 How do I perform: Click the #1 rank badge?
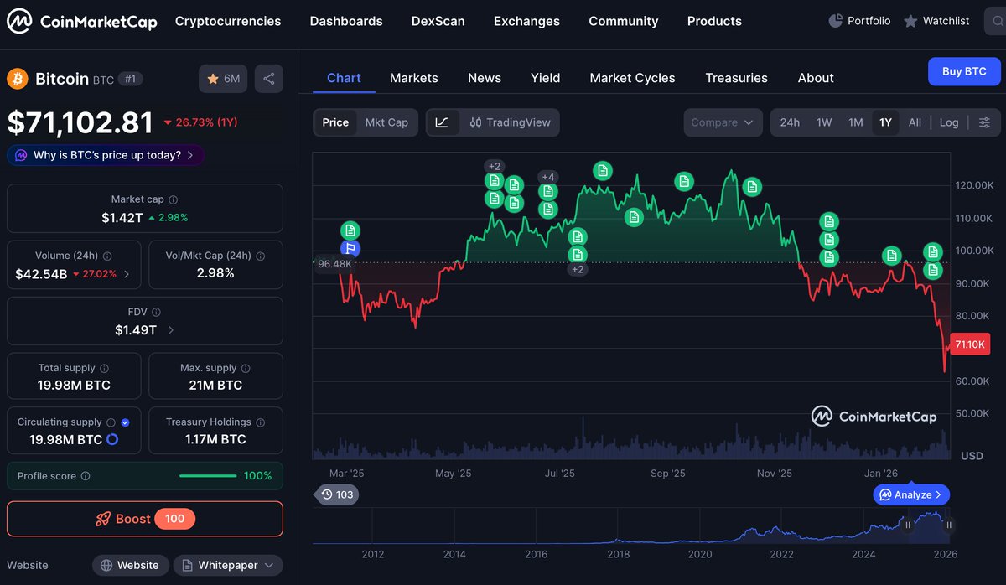click(x=130, y=79)
